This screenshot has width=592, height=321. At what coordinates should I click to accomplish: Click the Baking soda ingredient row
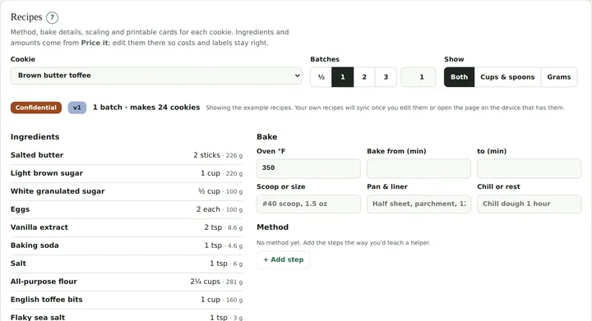pos(127,245)
